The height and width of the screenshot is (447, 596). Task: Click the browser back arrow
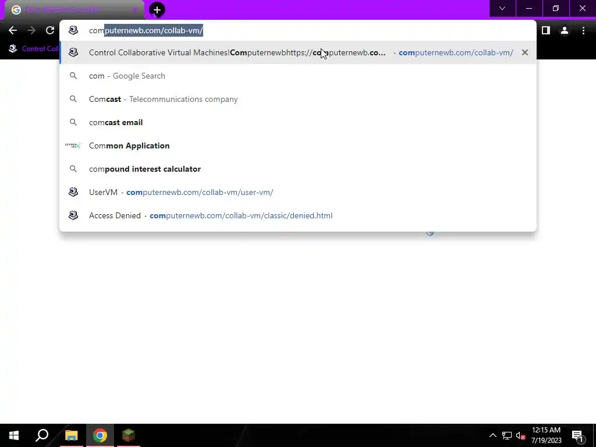(13, 30)
